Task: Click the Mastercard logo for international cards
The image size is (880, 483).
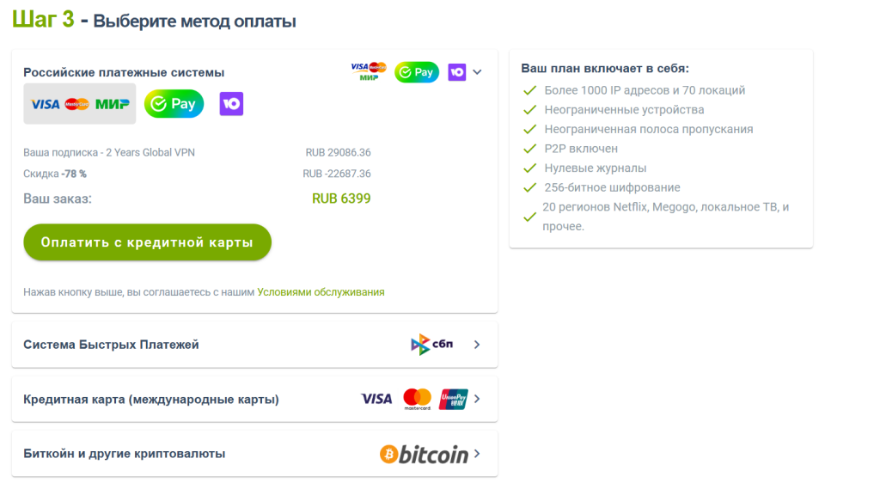Action: (417, 399)
